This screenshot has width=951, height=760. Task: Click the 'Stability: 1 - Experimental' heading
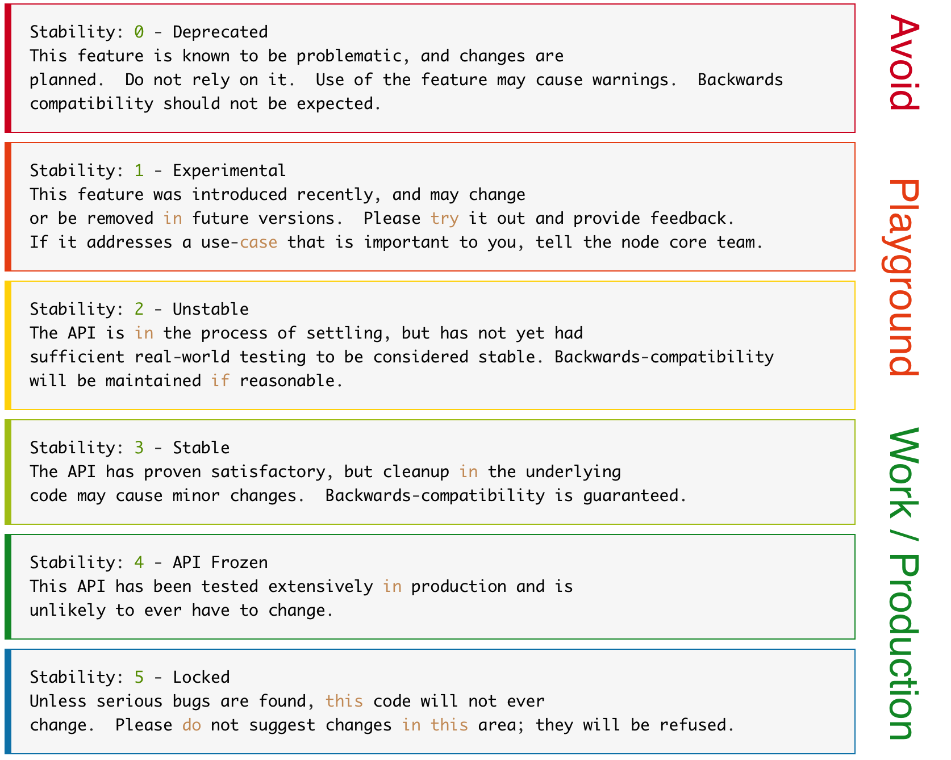[158, 170]
